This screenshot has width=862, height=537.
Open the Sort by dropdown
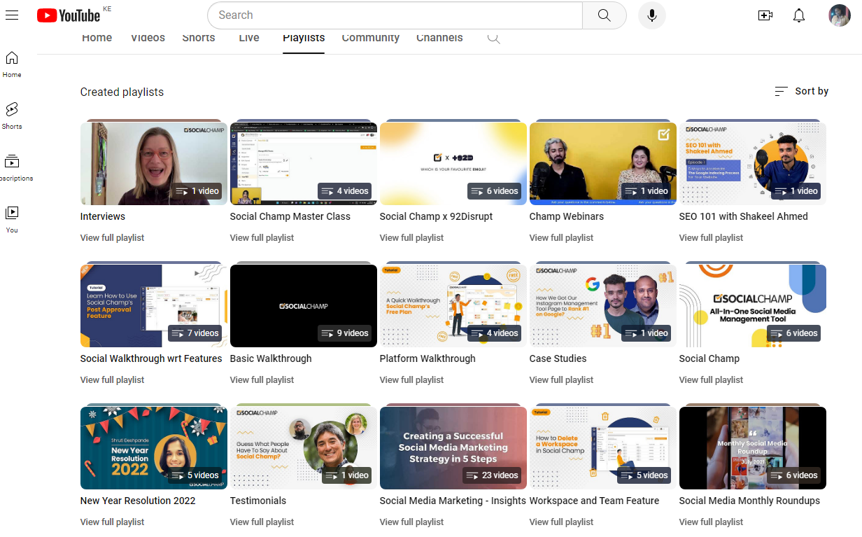pos(800,91)
